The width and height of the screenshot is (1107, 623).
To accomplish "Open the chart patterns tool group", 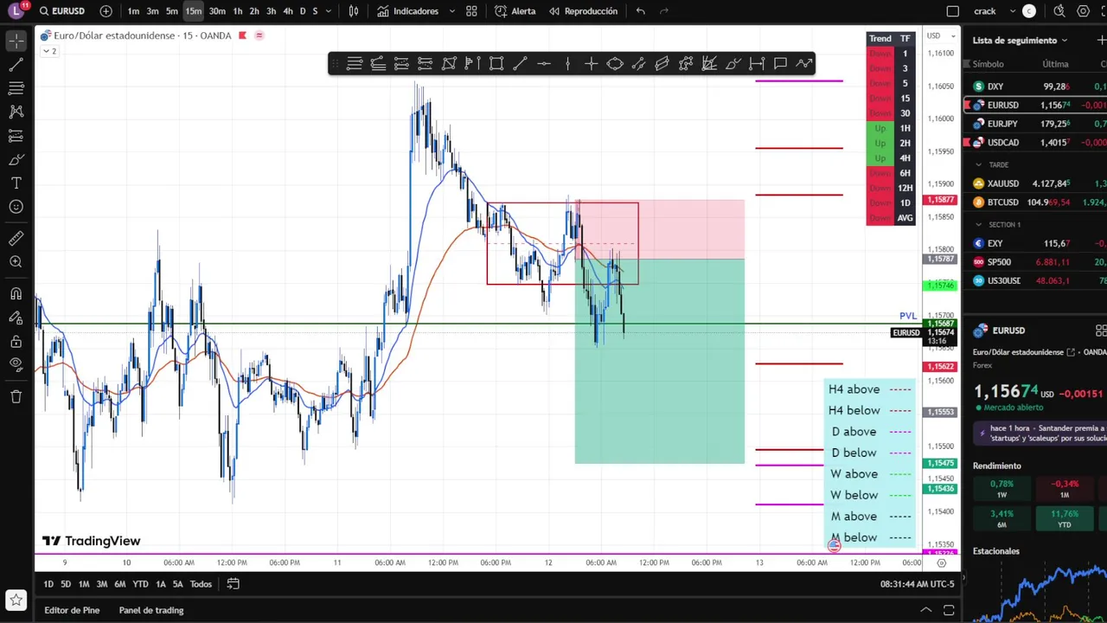I will coord(16,112).
